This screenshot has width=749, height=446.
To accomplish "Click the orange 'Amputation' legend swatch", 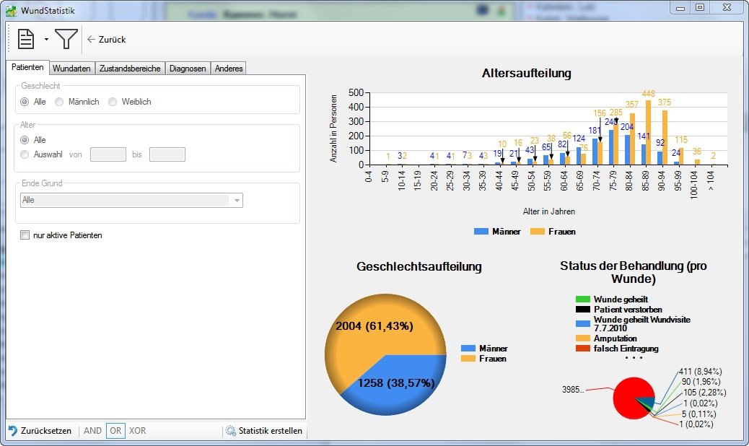I will (583, 338).
